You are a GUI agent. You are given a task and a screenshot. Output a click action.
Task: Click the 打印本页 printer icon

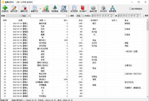click(103, 8)
